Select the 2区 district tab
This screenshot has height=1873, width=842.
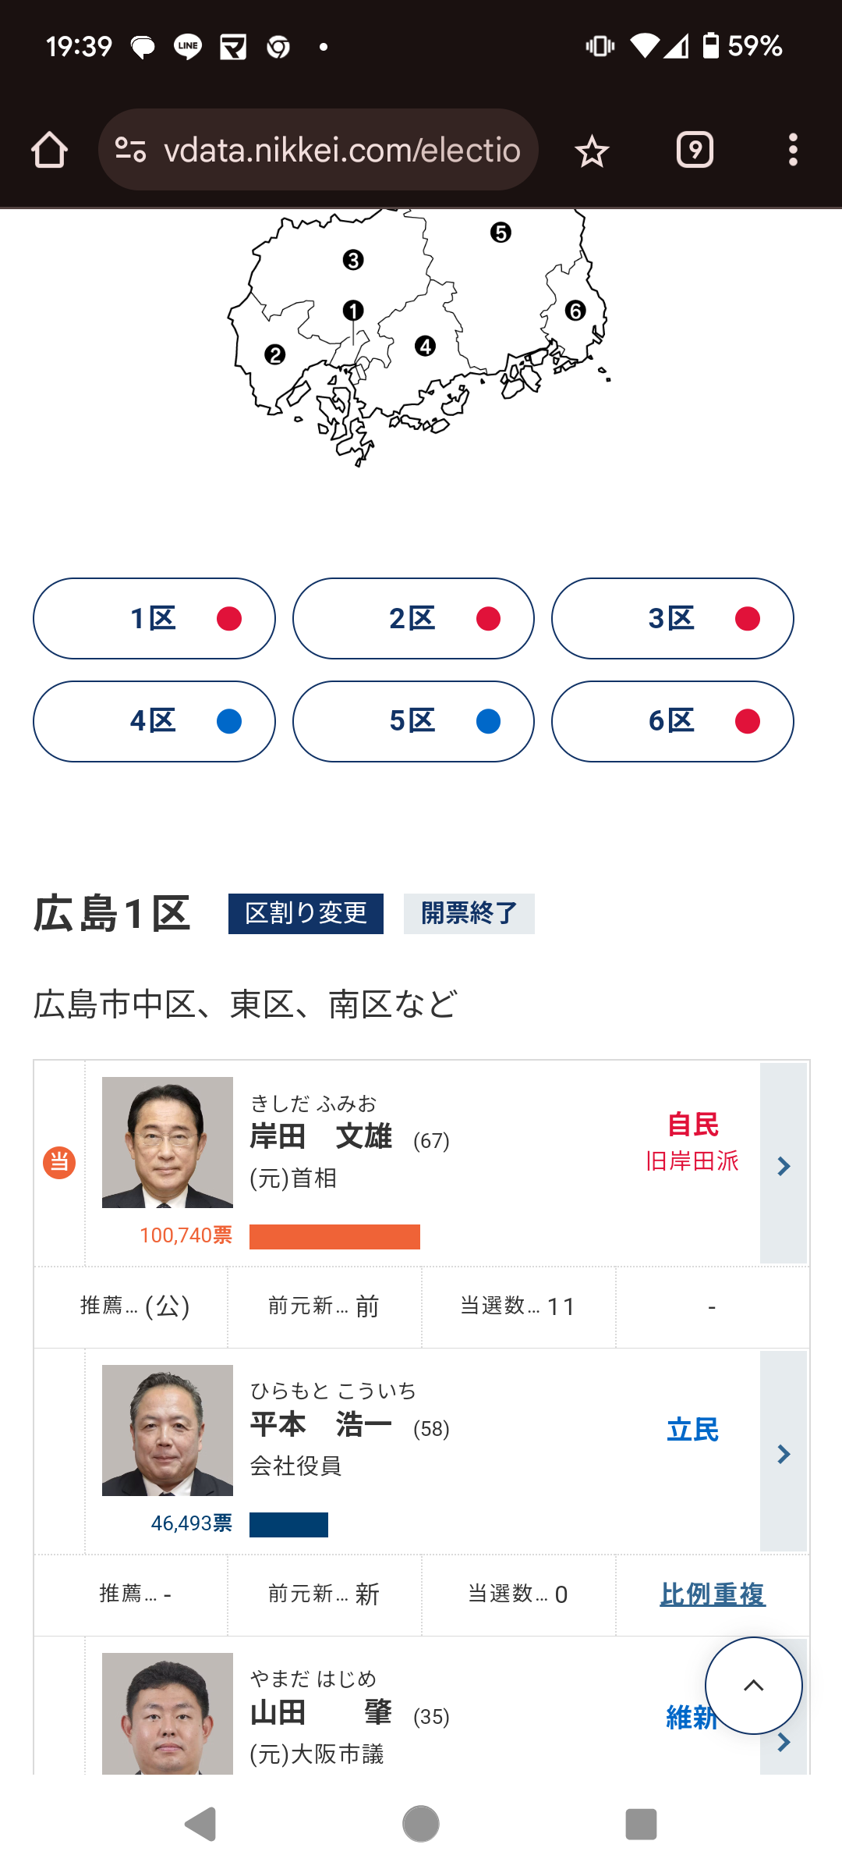pos(413,619)
